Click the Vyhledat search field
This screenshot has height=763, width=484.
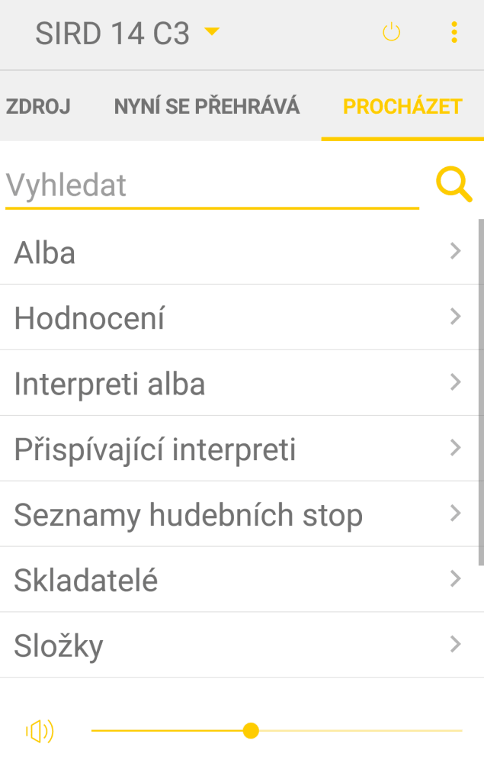pos(212,185)
